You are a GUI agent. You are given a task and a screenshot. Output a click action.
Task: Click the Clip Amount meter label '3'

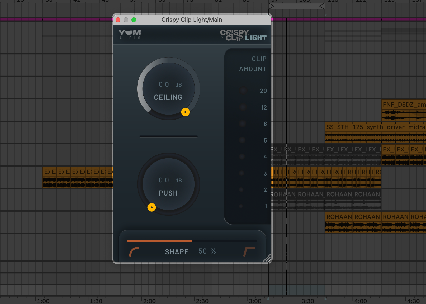click(x=265, y=174)
